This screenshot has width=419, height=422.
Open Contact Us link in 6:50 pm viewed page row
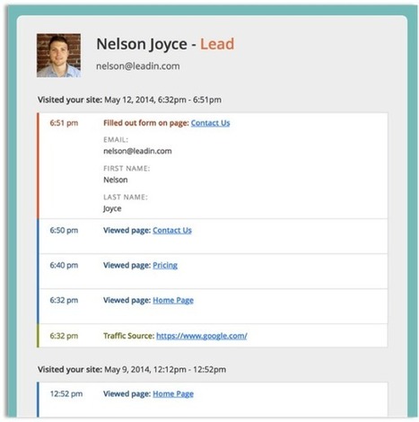coord(172,231)
